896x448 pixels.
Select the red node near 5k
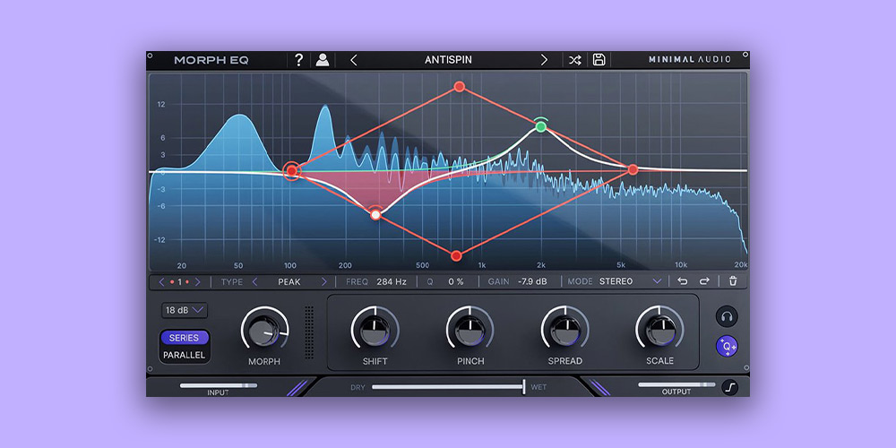coord(633,169)
